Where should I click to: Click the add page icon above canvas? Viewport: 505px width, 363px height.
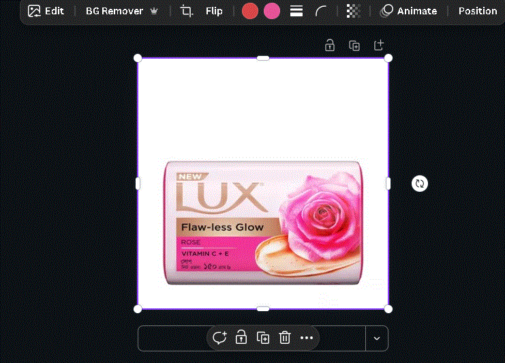point(379,46)
